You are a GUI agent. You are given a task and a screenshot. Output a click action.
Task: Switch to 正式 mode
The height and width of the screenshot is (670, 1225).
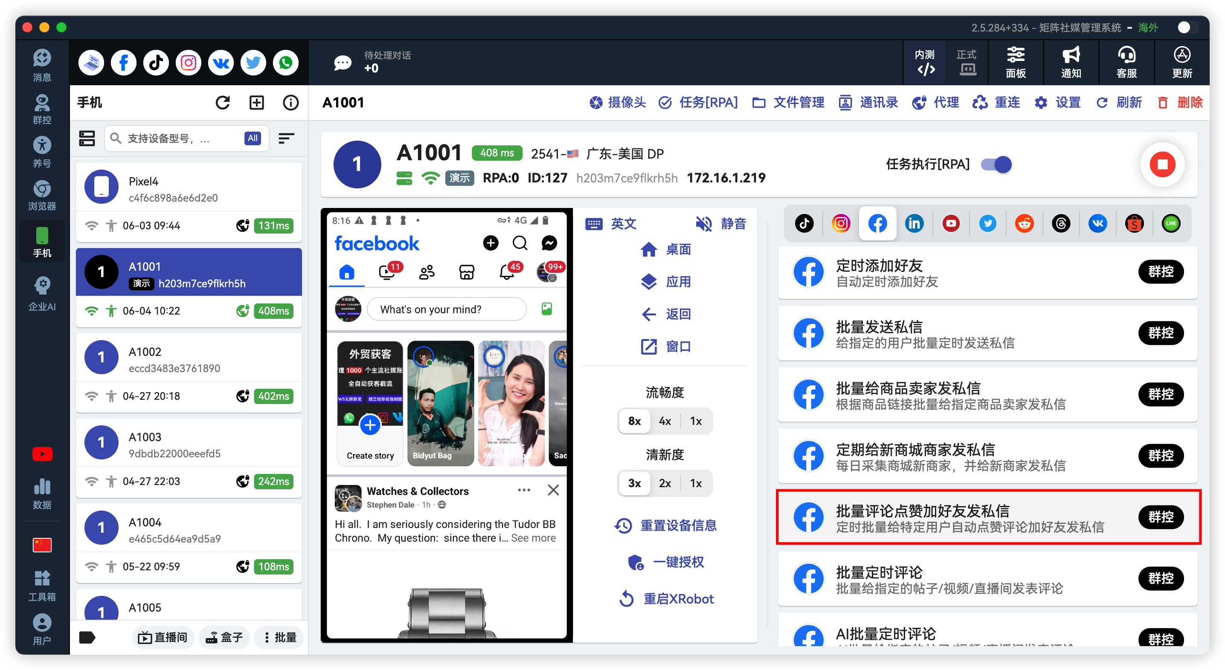click(967, 63)
